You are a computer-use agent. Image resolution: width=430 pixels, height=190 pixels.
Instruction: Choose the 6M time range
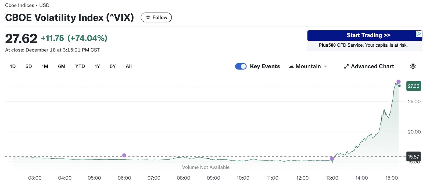[x=62, y=66]
